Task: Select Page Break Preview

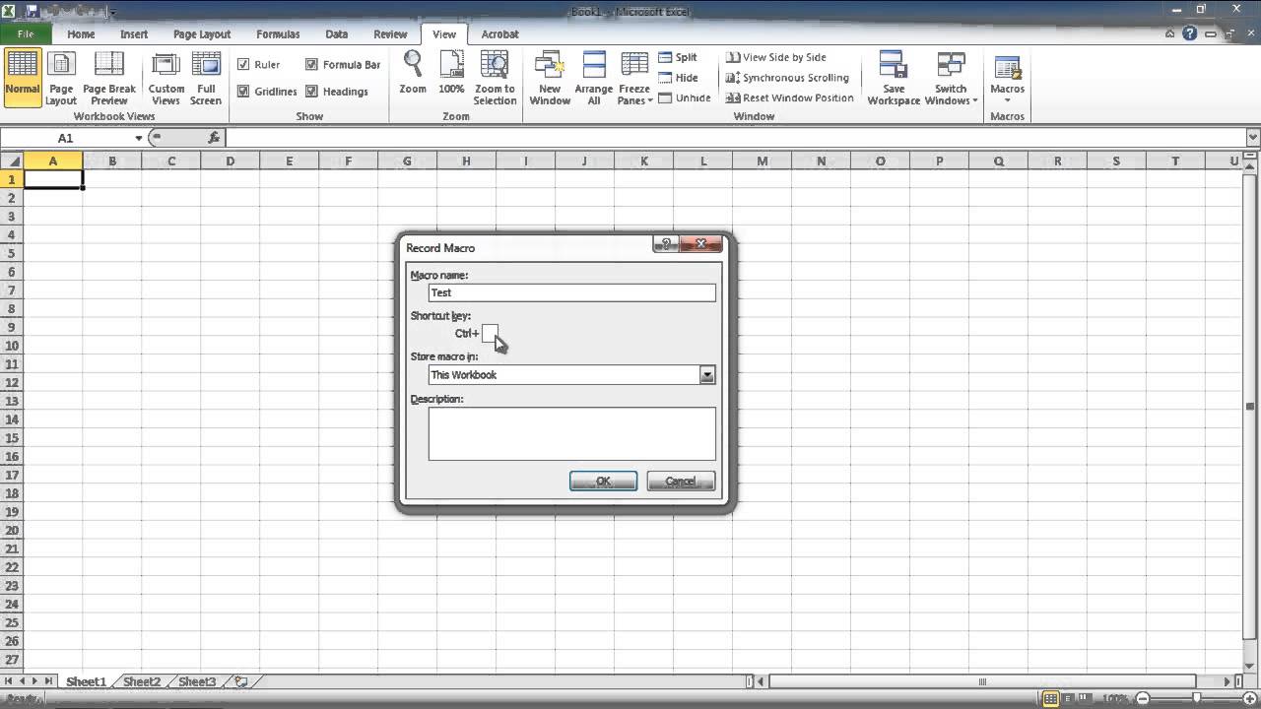Action: [x=108, y=78]
